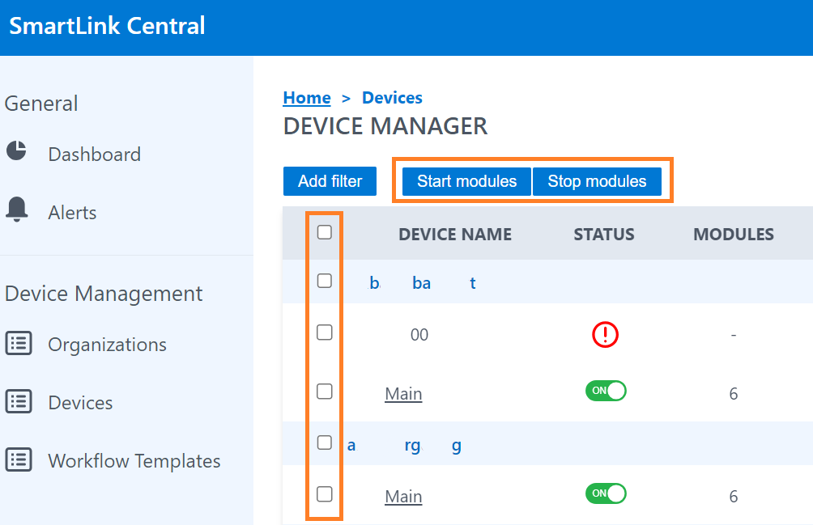Click the Stop modules button

point(597,181)
